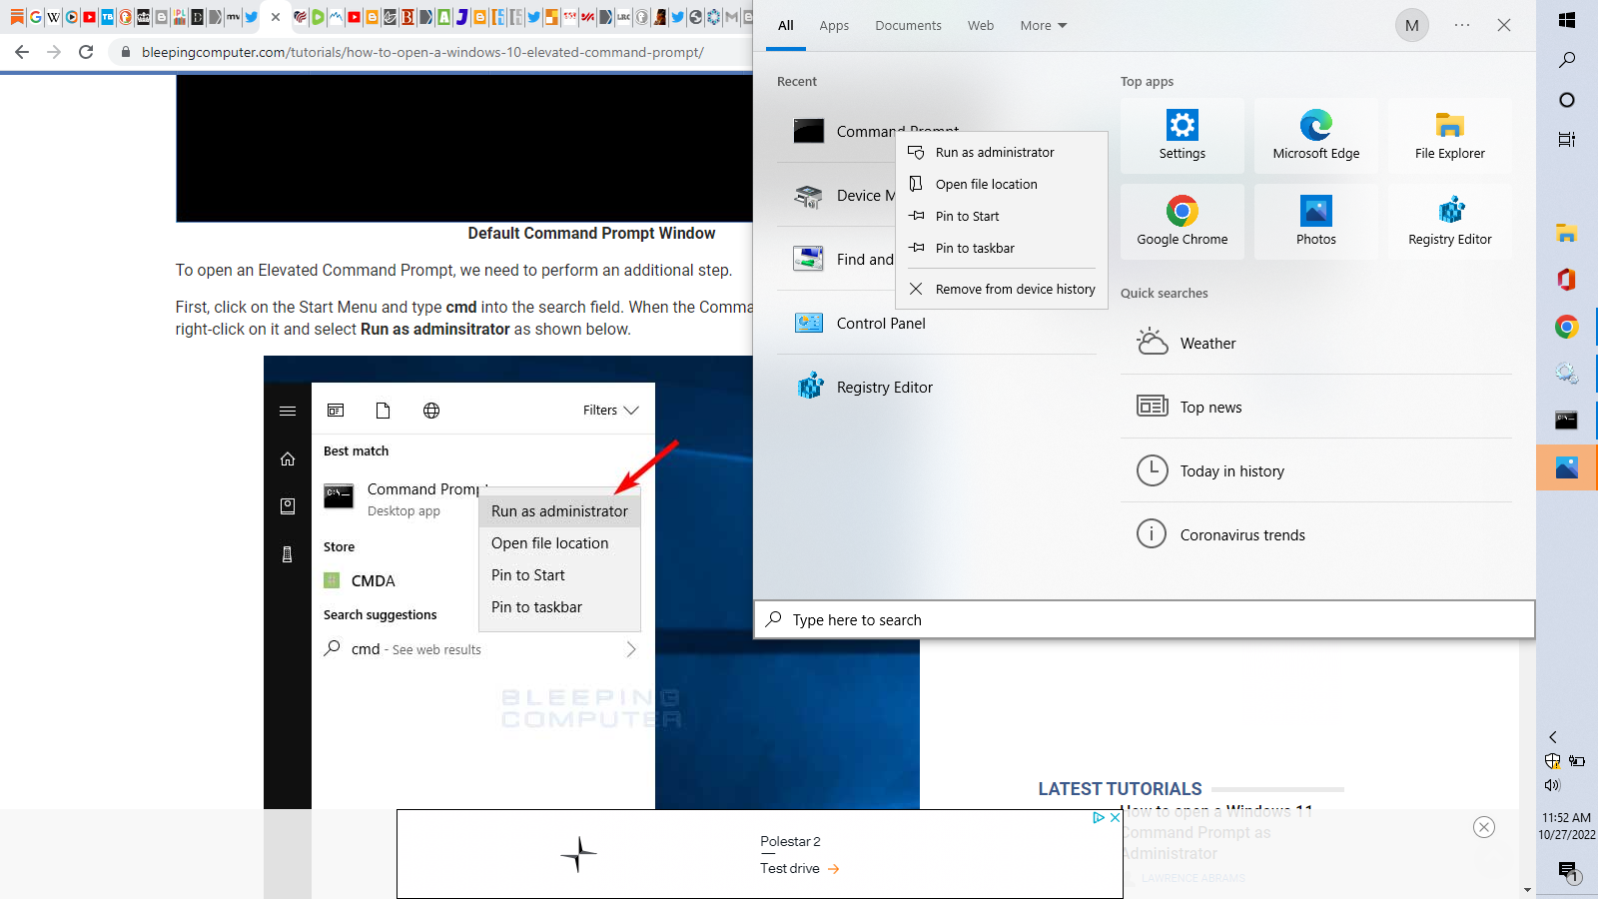The height and width of the screenshot is (899, 1598).
Task: Launch Microsoft Edge from Top apps
Action: pyautogui.click(x=1316, y=136)
